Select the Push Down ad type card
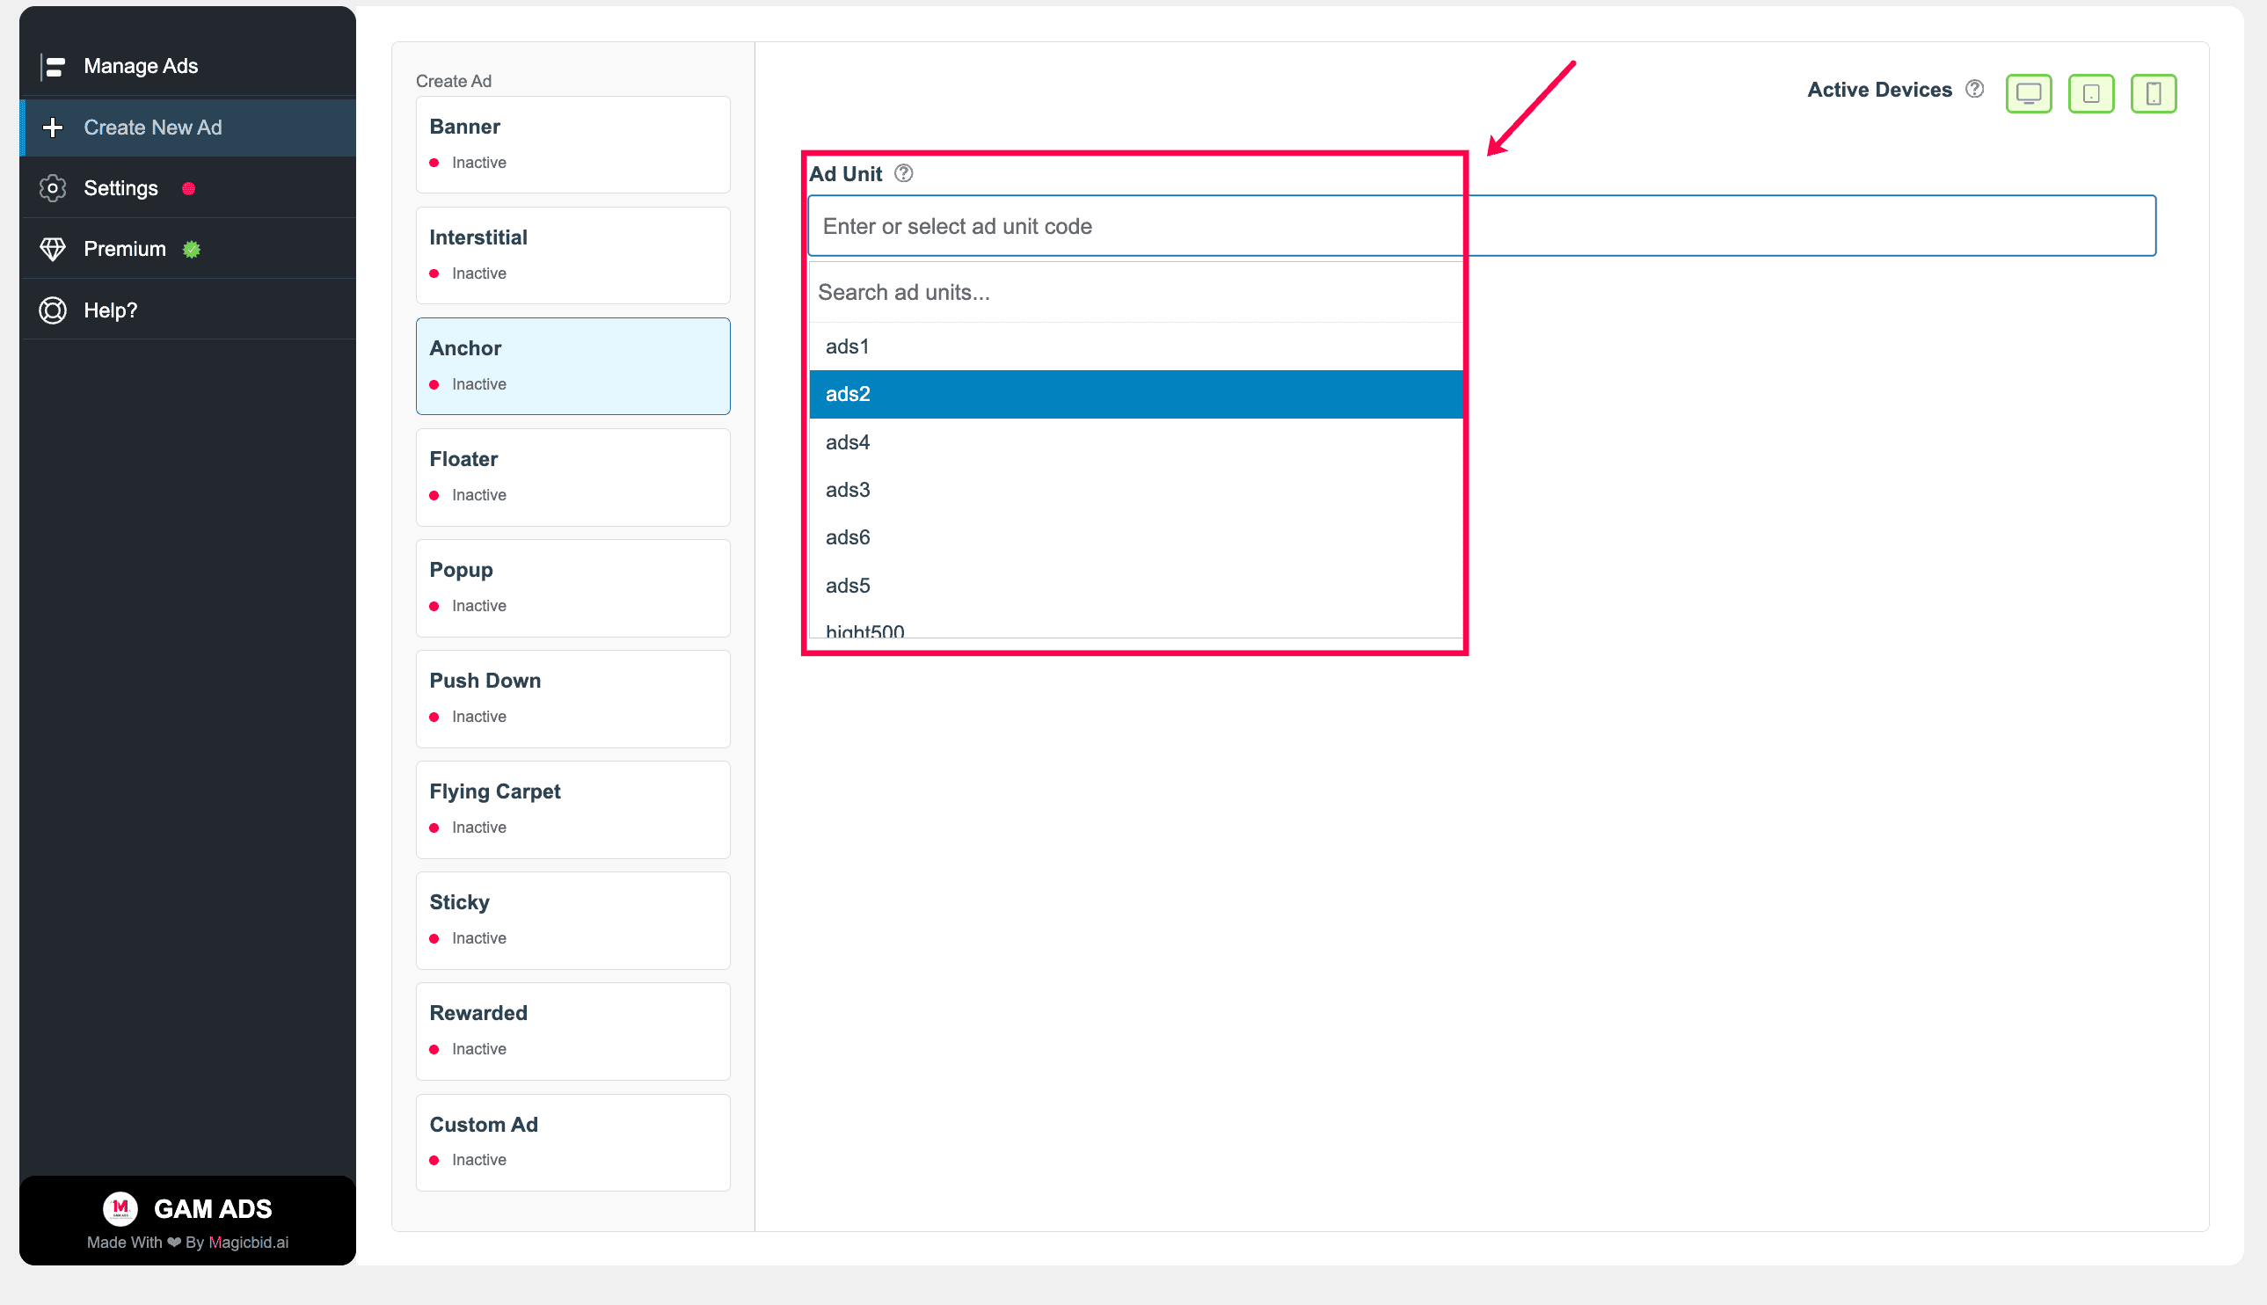This screenshot has height=1305, width=2267. tap(572, 698)
